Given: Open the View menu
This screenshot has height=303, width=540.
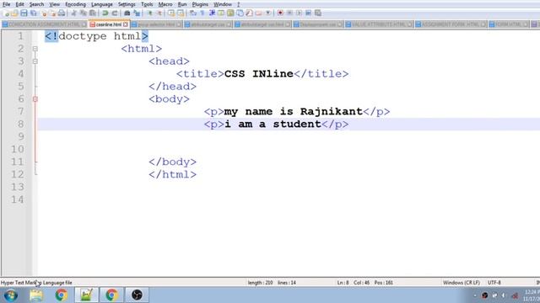Looking at the screenshot, I should pos(54,4).
